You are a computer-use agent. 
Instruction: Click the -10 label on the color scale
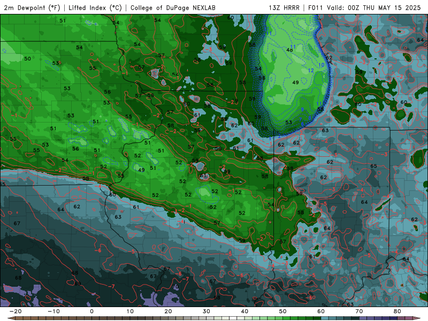pos(53,311)
